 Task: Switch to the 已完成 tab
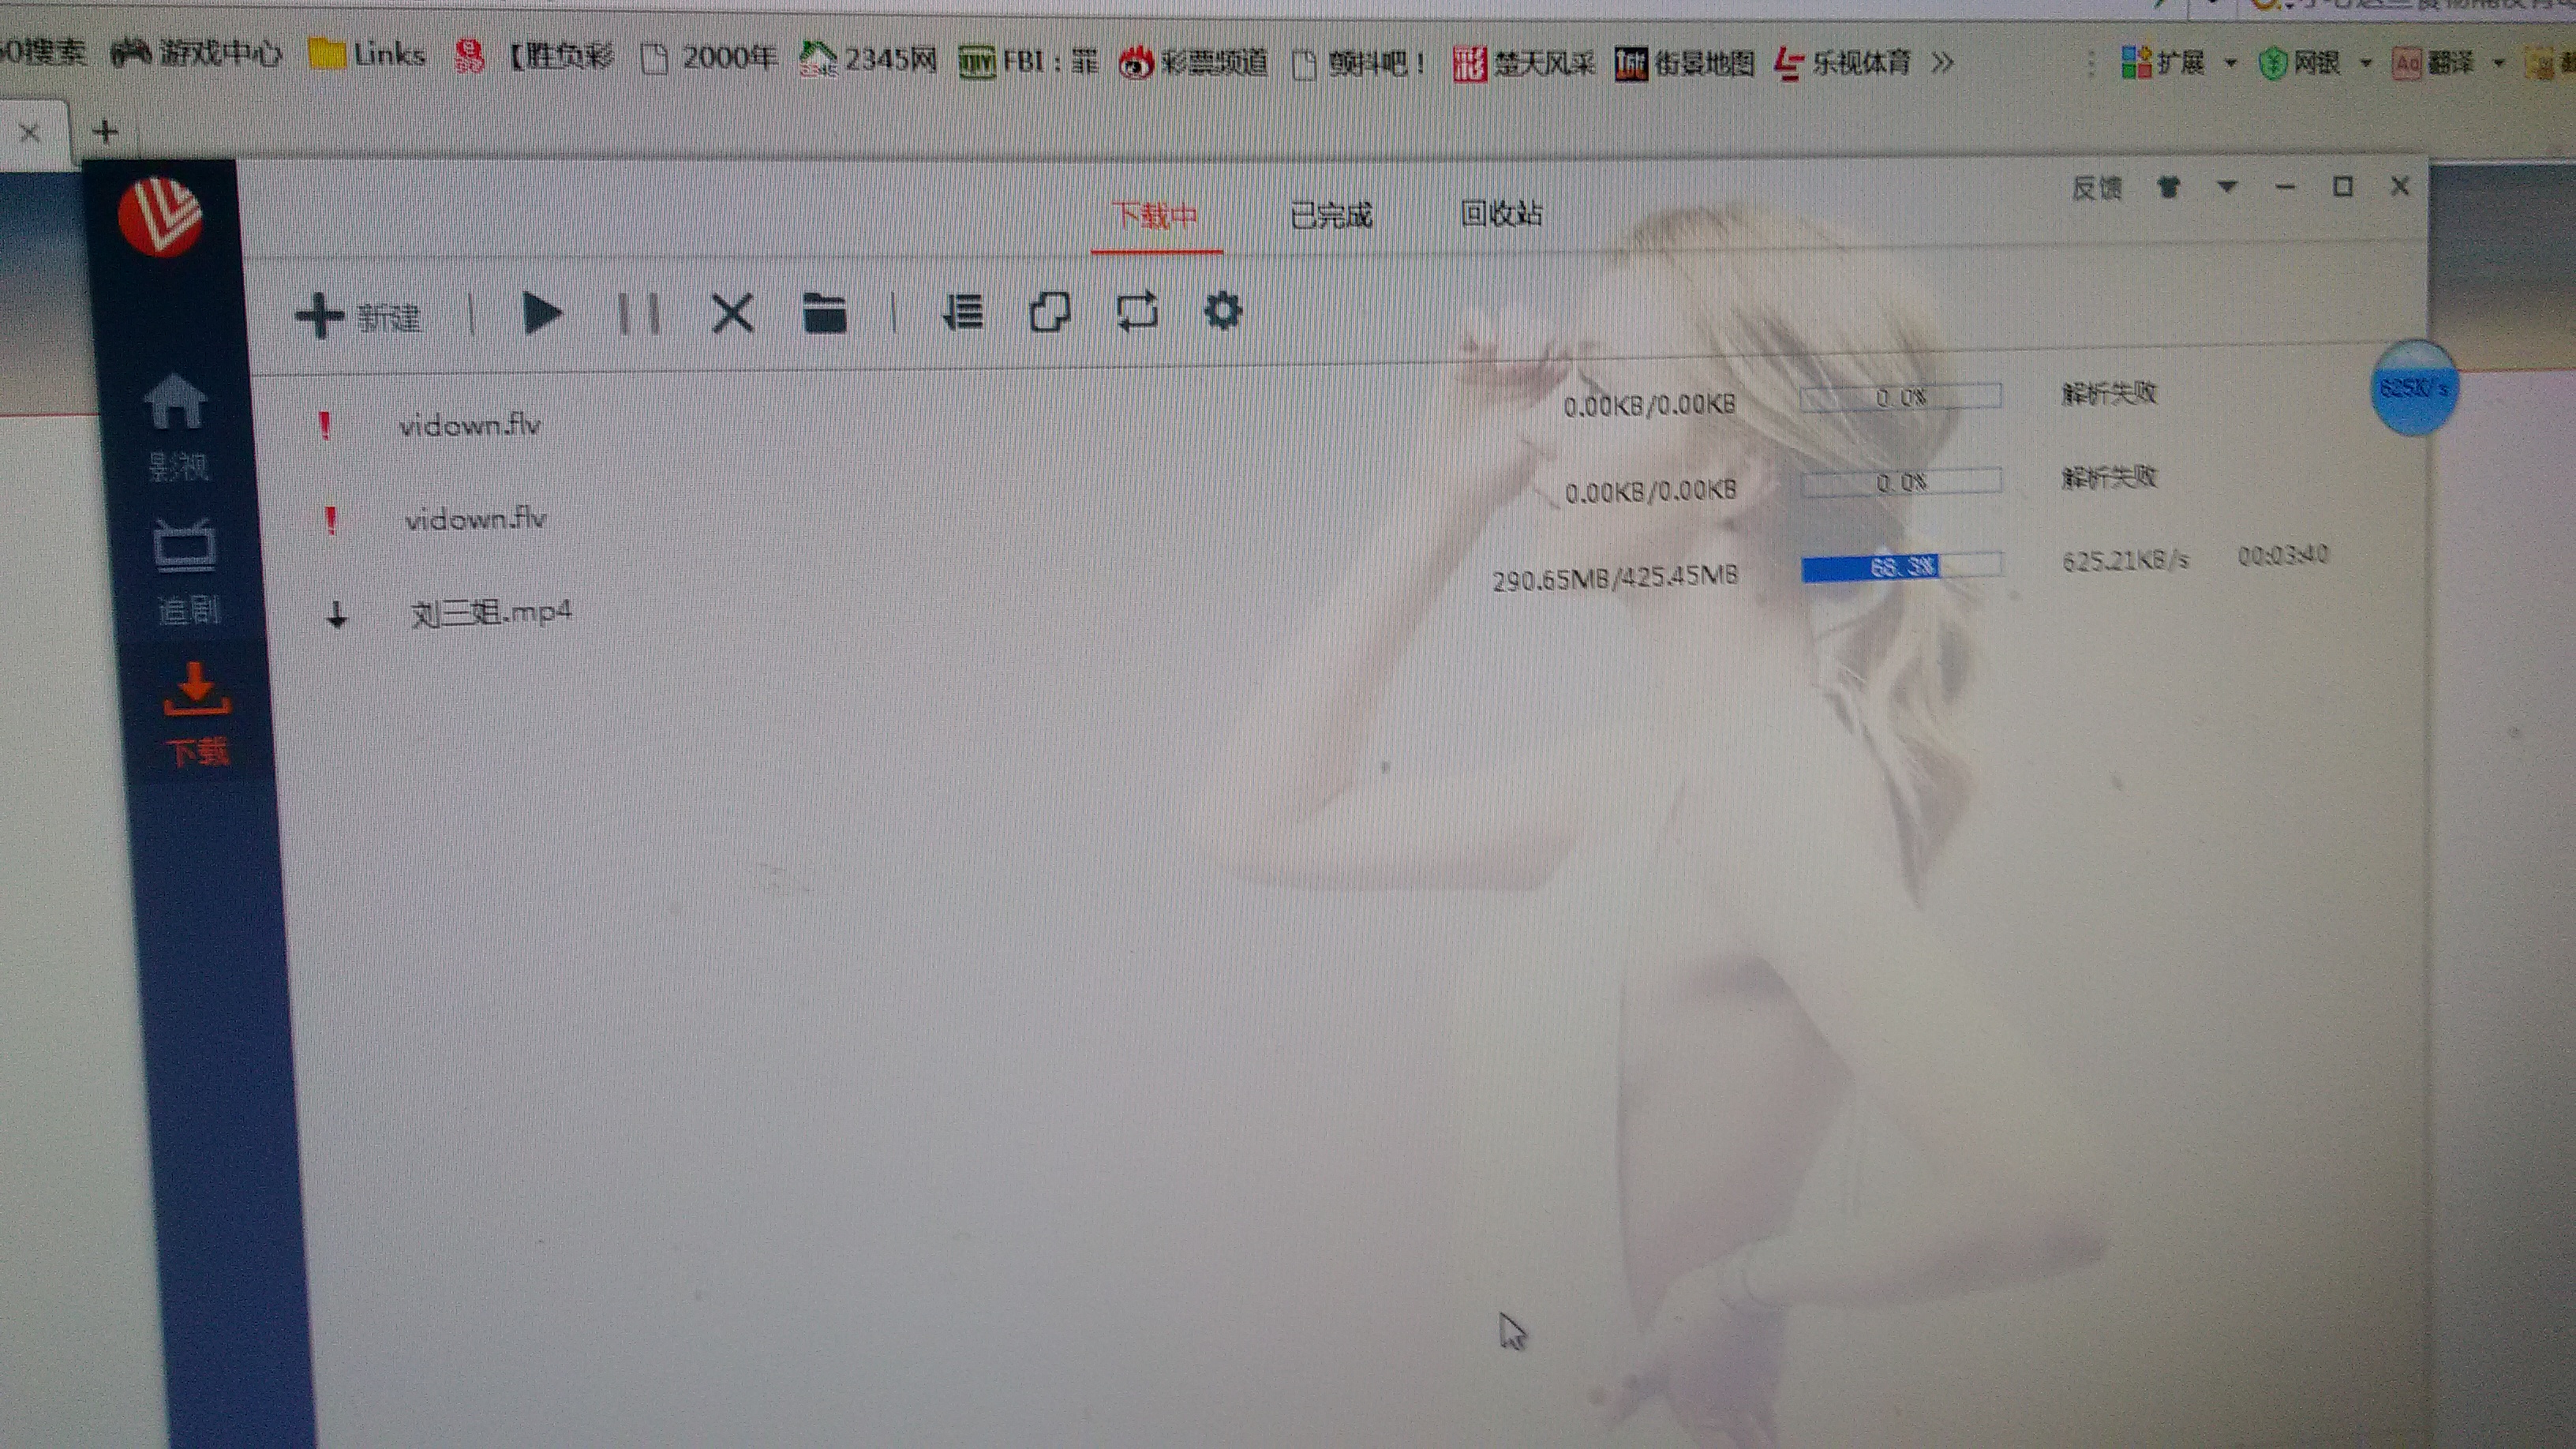pos(1331,215)
